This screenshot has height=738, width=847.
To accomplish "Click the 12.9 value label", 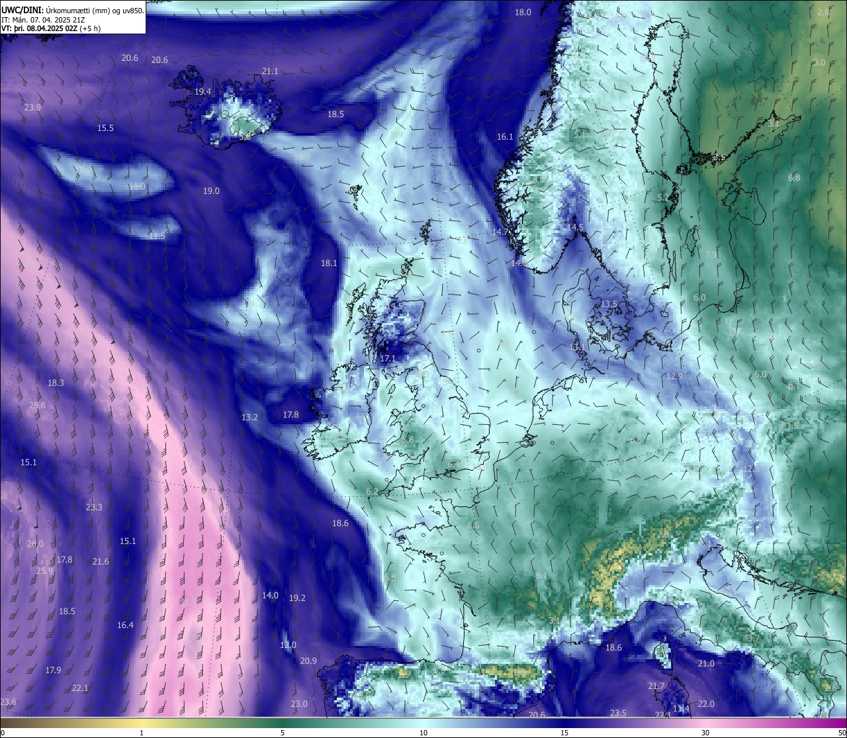I will pos(674,376).
